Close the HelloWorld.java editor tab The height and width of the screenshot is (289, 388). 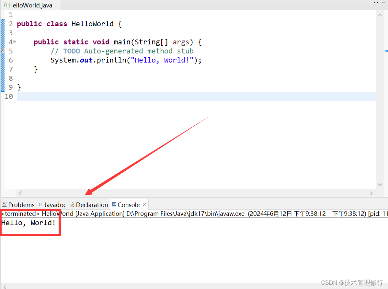(x=57, y=5)
